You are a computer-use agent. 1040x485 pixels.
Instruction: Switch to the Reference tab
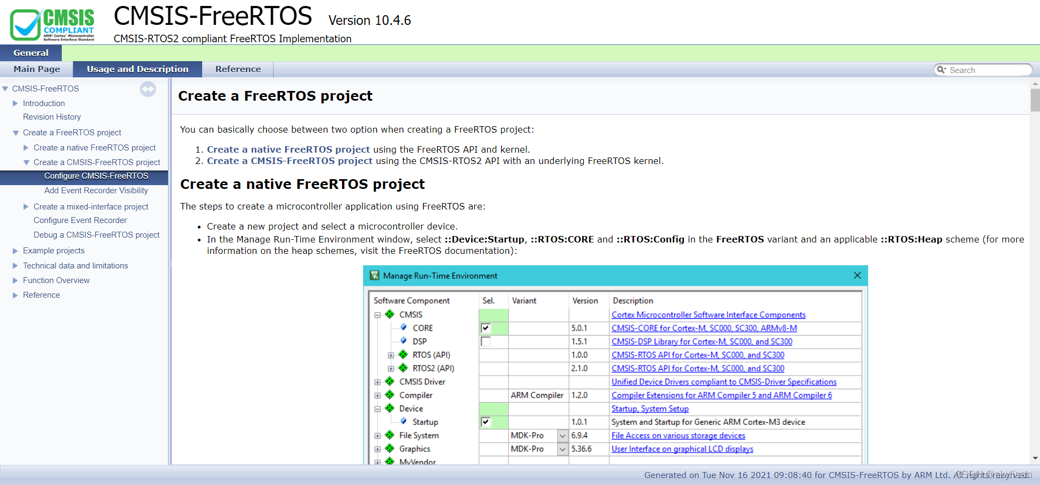[x=238, y=69]
